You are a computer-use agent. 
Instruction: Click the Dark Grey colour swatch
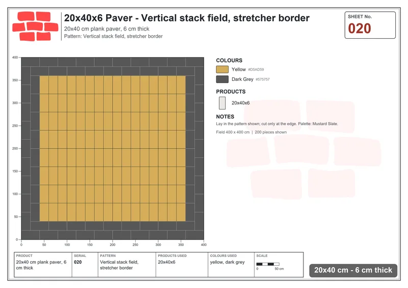coord(222,79)
